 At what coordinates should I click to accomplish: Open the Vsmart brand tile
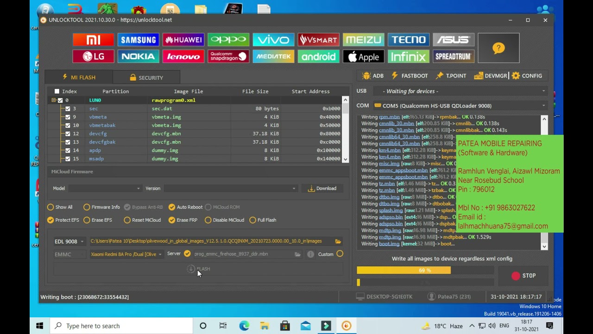[x=318, y=40]
